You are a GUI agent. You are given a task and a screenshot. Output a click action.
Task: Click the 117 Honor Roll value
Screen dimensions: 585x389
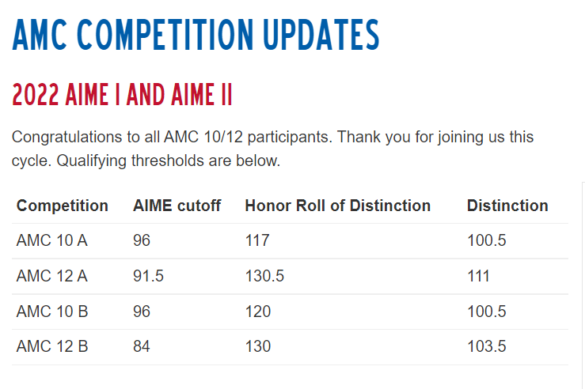(x=257, y=240)
